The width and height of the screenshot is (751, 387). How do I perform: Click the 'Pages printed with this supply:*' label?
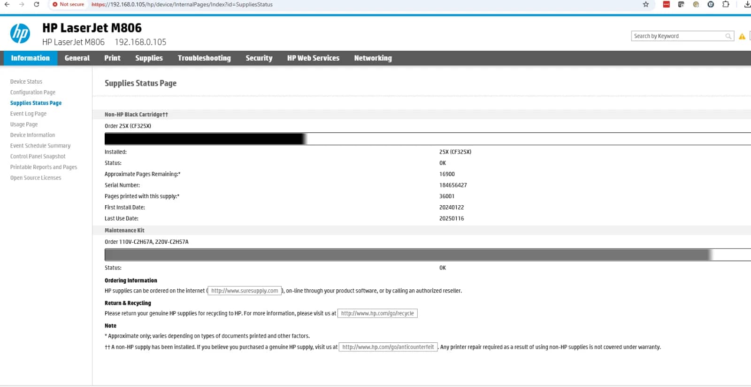(x=142, y=196)
